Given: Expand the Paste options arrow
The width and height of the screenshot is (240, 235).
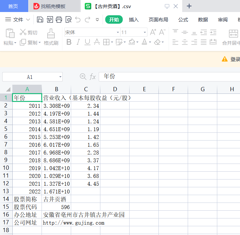Looking at the screenshot, I should [x=15, y=43].
